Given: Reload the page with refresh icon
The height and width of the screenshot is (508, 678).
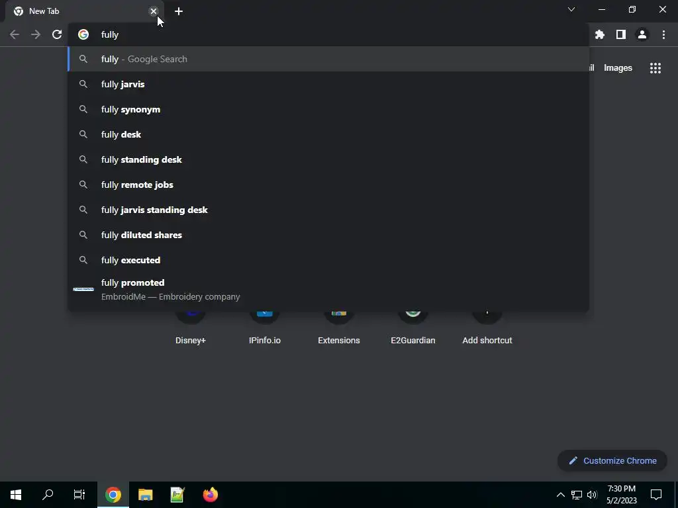Looking at the screenshot, I should click(x=57, y=34).
